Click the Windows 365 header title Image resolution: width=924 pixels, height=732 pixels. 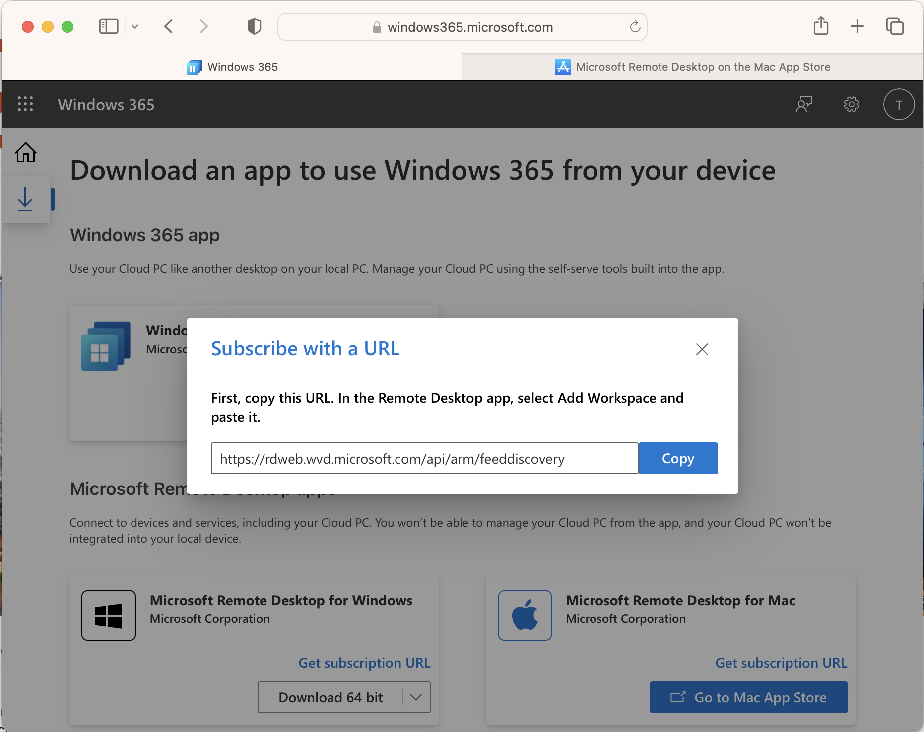click(106, 105)
